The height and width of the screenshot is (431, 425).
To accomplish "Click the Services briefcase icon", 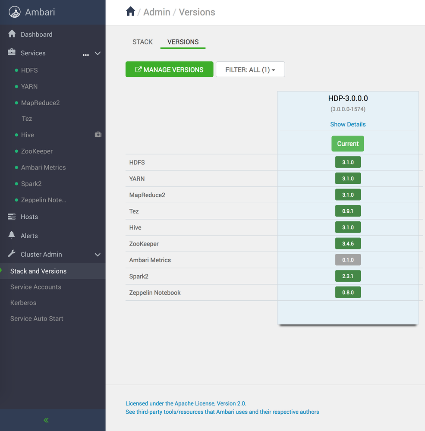I will click(x=12, y=53).
